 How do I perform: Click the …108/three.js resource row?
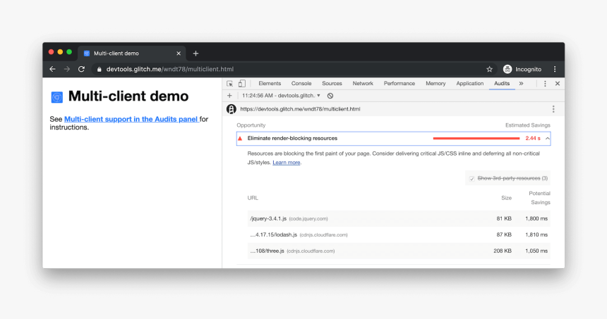click(x=399, y=251)
